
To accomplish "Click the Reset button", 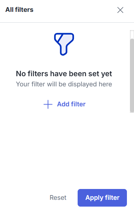I will (x=58, y=198).
